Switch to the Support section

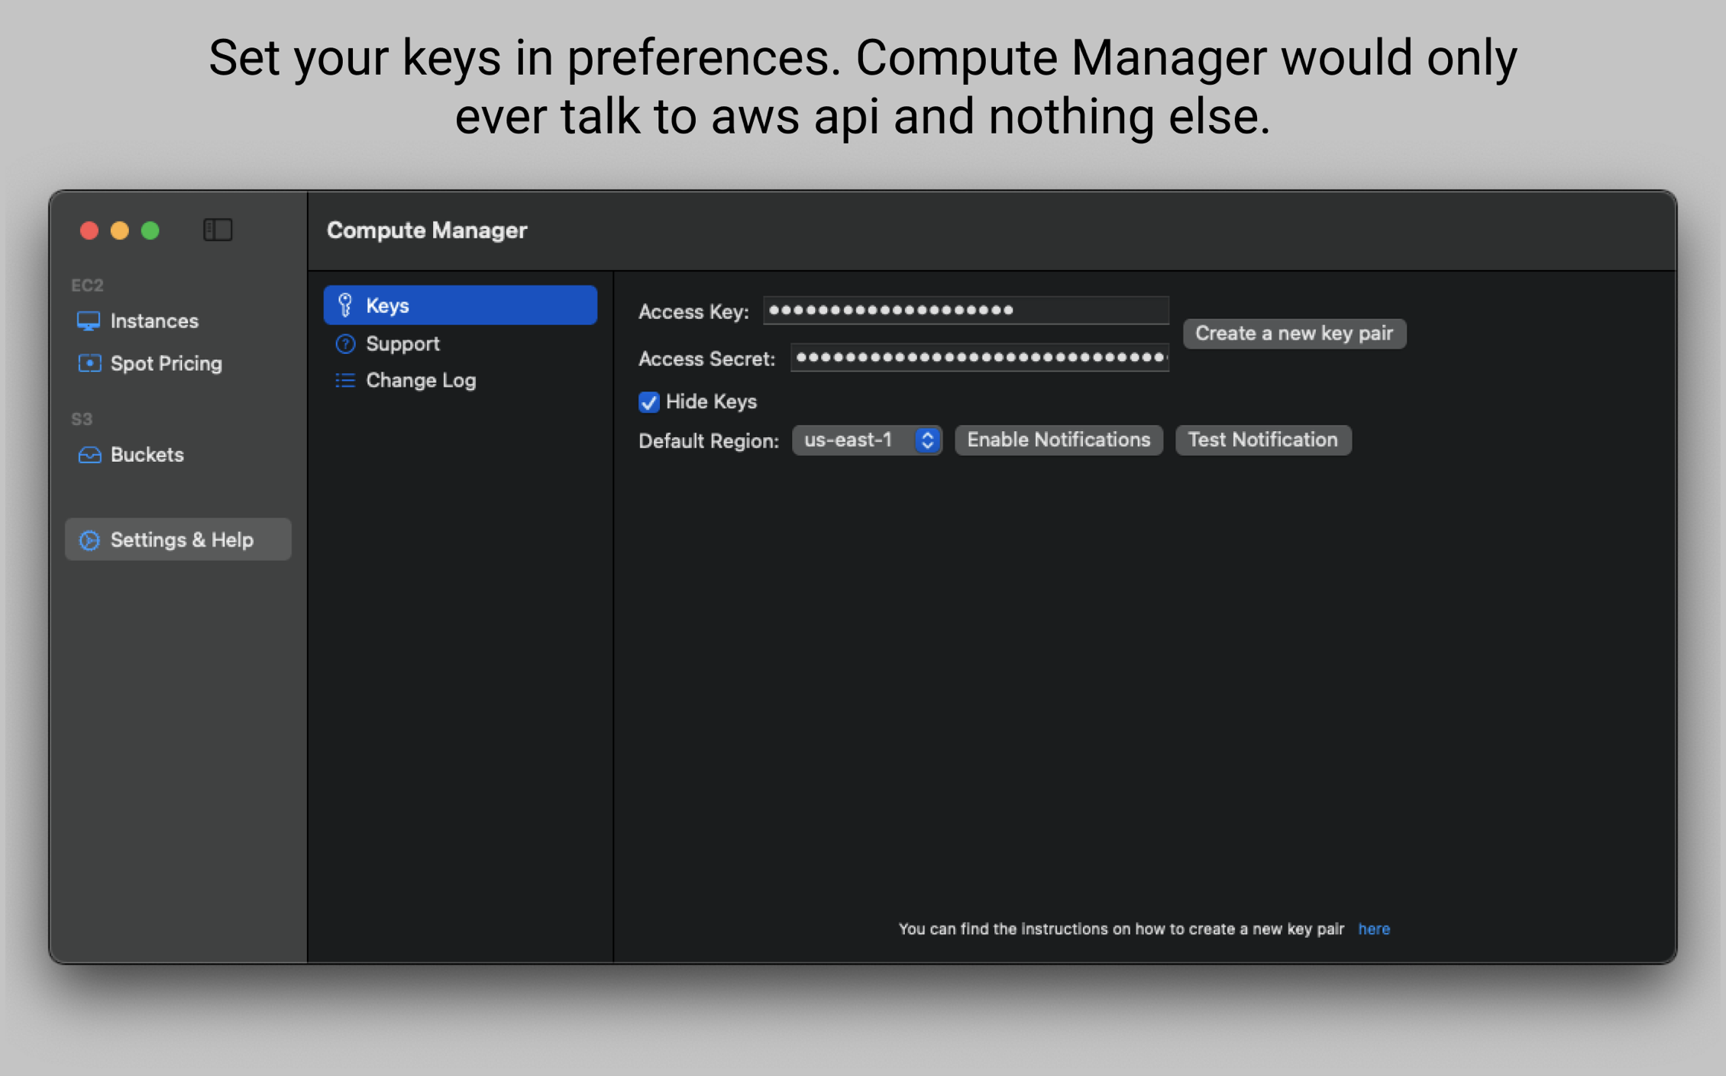tap(402, 343)
